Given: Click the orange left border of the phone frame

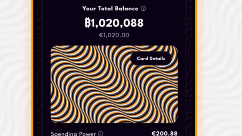Looking at the screenshot, I should (32, 68).
